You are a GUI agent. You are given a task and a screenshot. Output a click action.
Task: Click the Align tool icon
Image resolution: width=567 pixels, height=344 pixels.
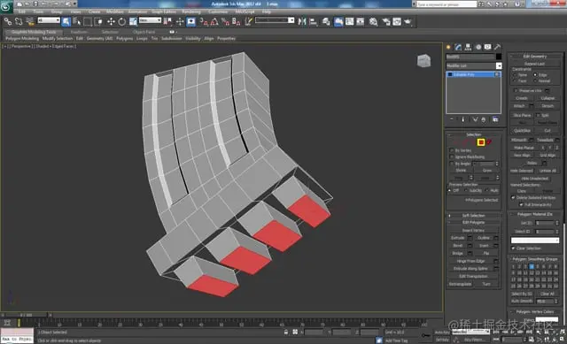(313, 21)
